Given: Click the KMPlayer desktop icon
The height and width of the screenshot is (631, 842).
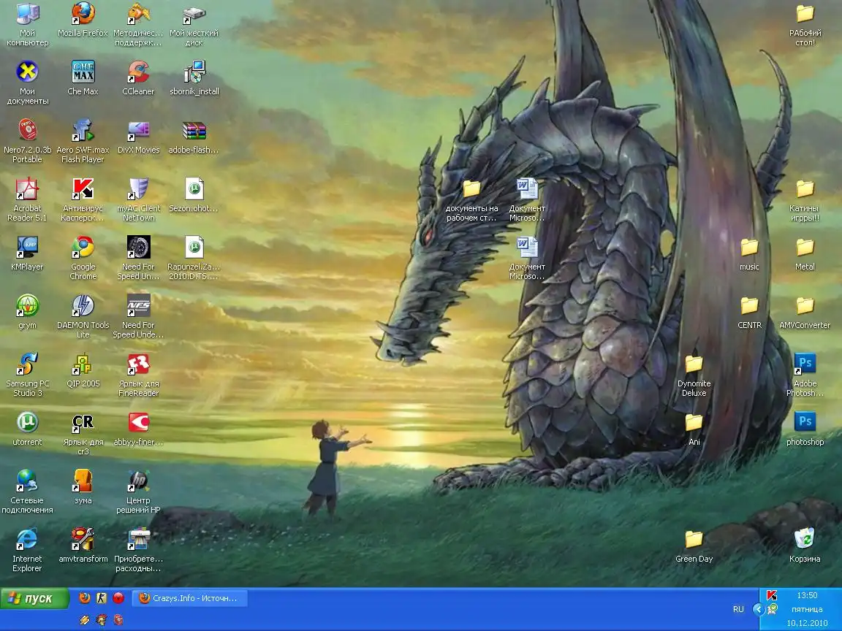Looking at the screenshot, I should 27,248.
